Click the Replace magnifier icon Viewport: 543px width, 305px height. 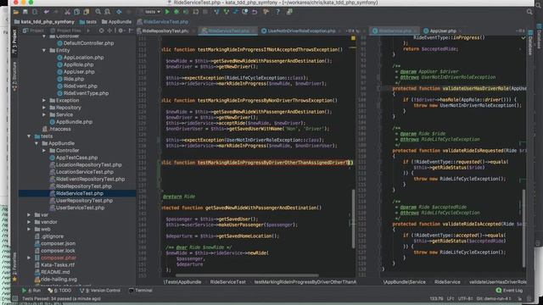[108, 12]
